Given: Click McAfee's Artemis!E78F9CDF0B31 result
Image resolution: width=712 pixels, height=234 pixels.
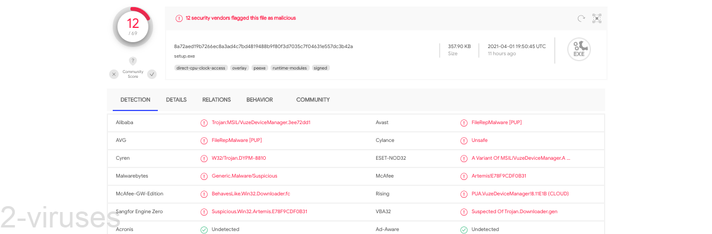Looking at the screenshot, I should (499, 176).
